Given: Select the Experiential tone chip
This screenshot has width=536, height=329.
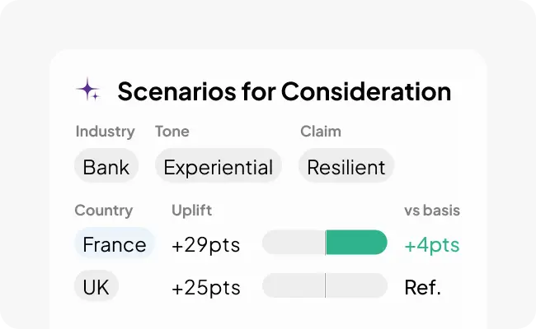Looking at the screenshot, I should coord(218,167).
